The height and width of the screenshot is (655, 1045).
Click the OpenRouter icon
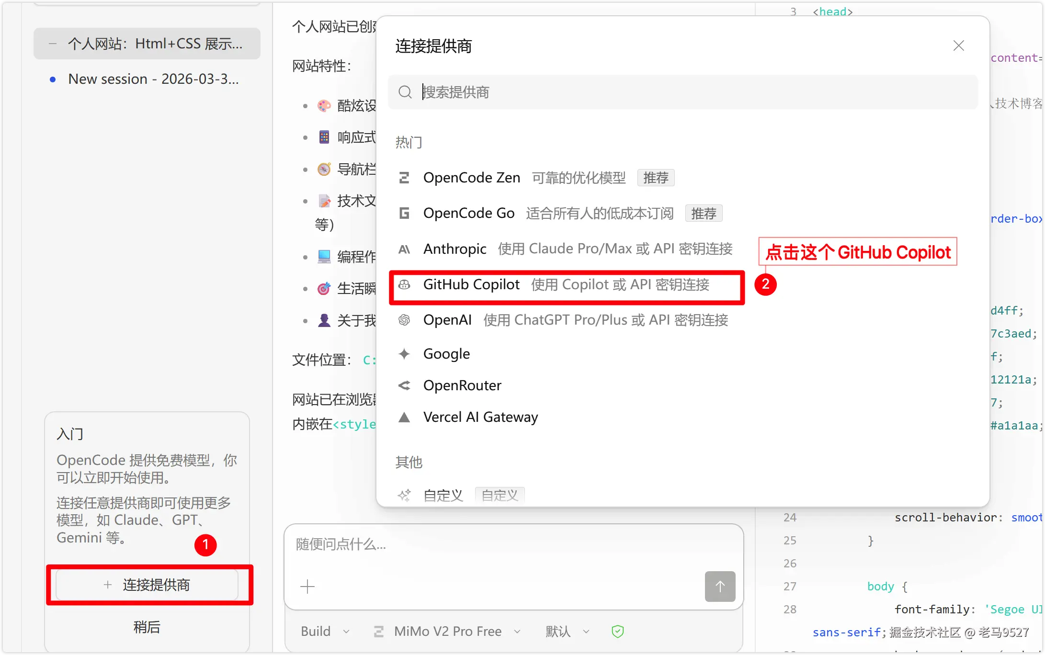(404, 385)
